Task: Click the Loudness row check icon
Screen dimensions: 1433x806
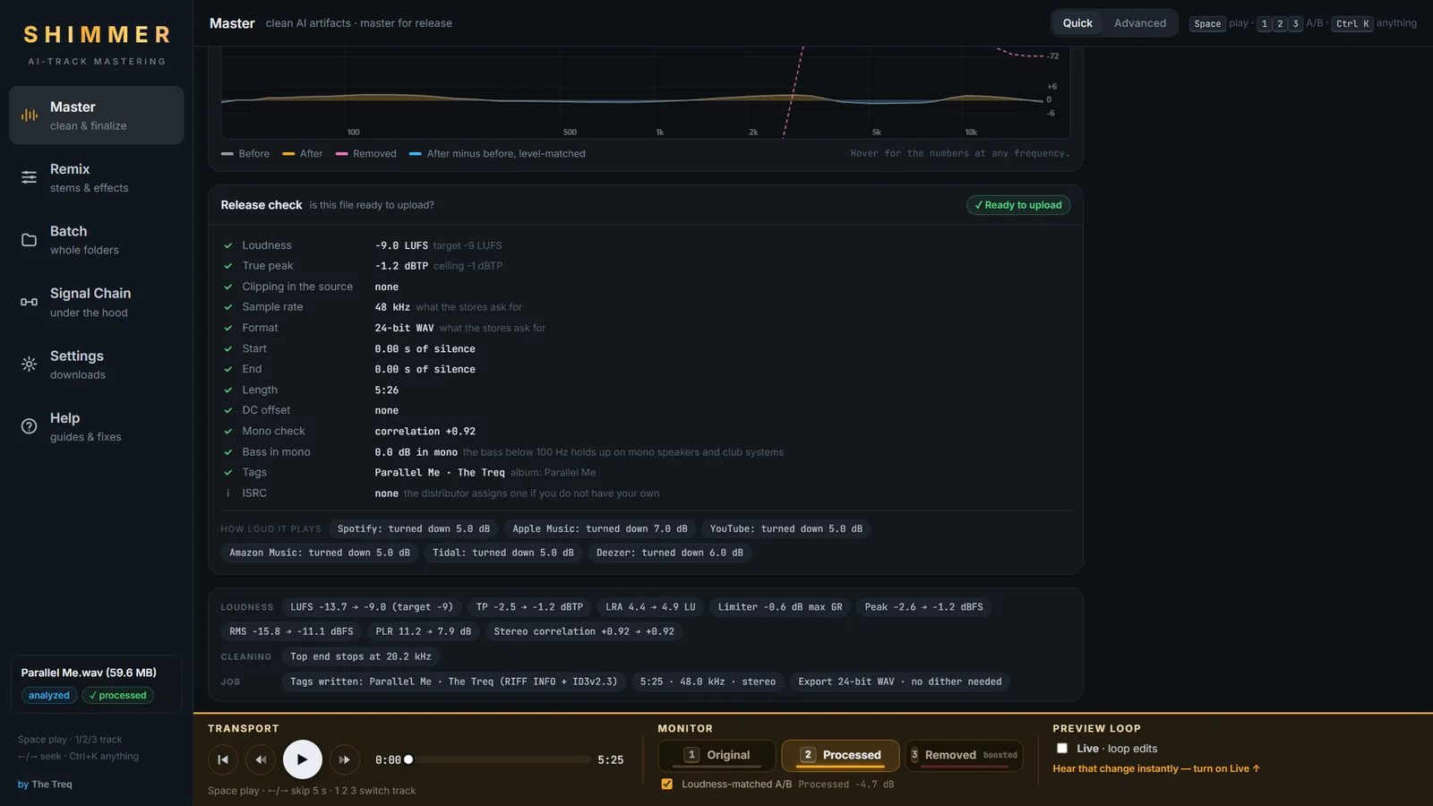Action: coord(228,245)
